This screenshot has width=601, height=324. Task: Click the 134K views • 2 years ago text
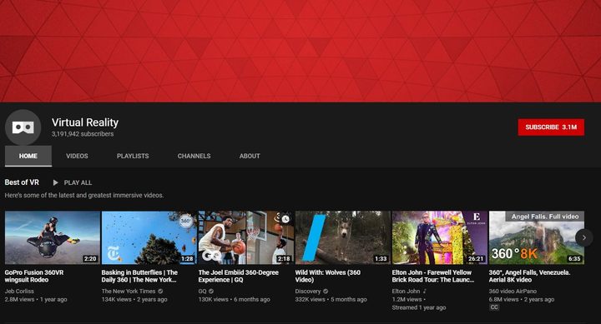pyautogui.click(x=134, y=299)
